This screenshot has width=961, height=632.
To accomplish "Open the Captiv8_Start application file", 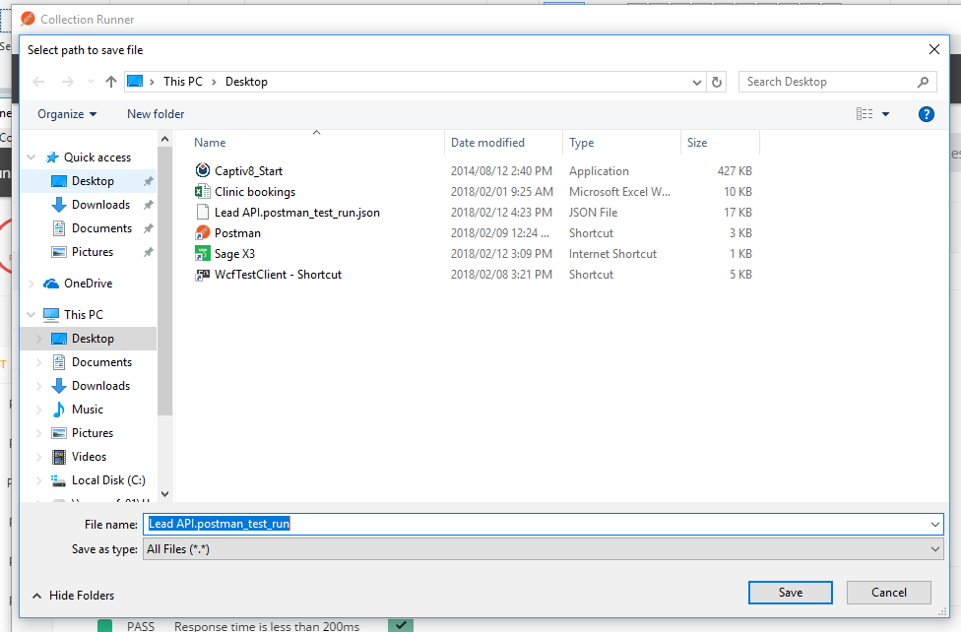I will [x=250, y=170].
